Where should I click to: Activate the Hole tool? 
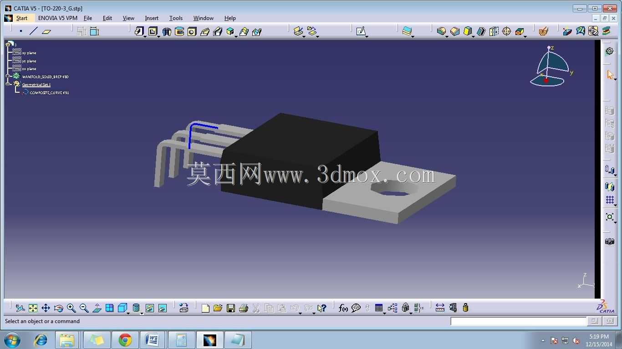(192, 31)
